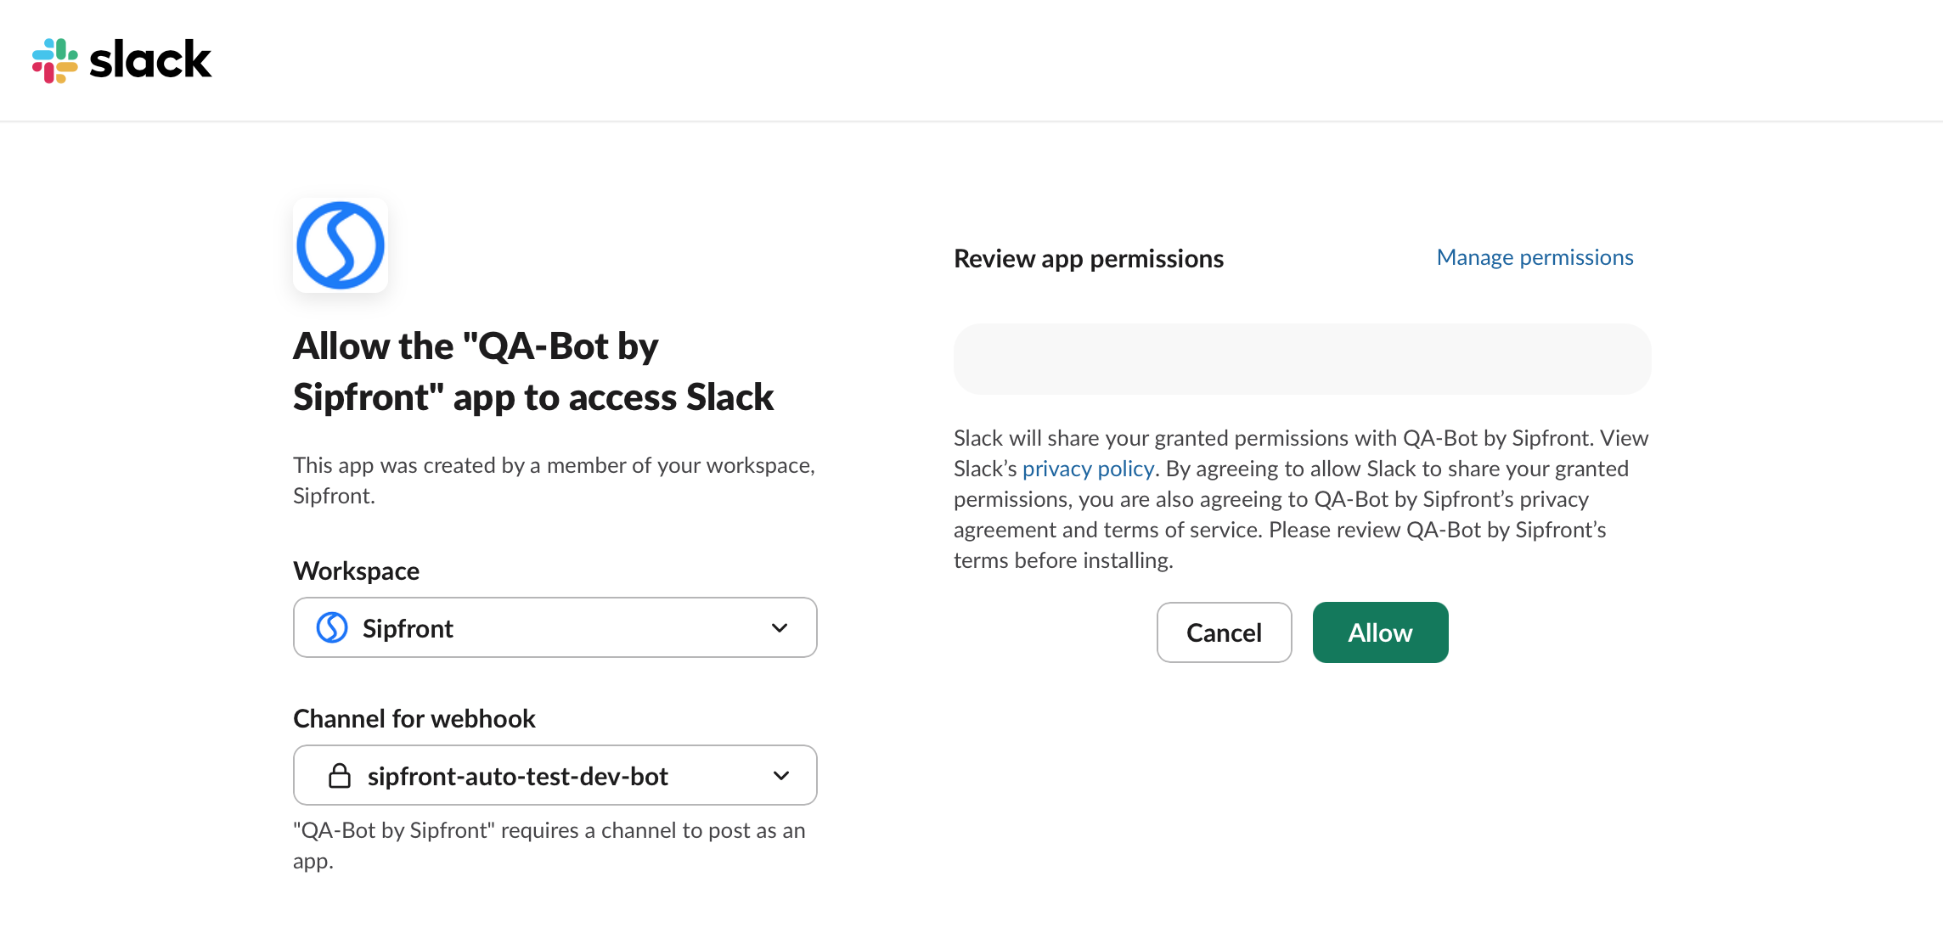Click the Sipfront workspace icon in the selector
This screenshot has width=1943, height=944.
pos(331,627)
